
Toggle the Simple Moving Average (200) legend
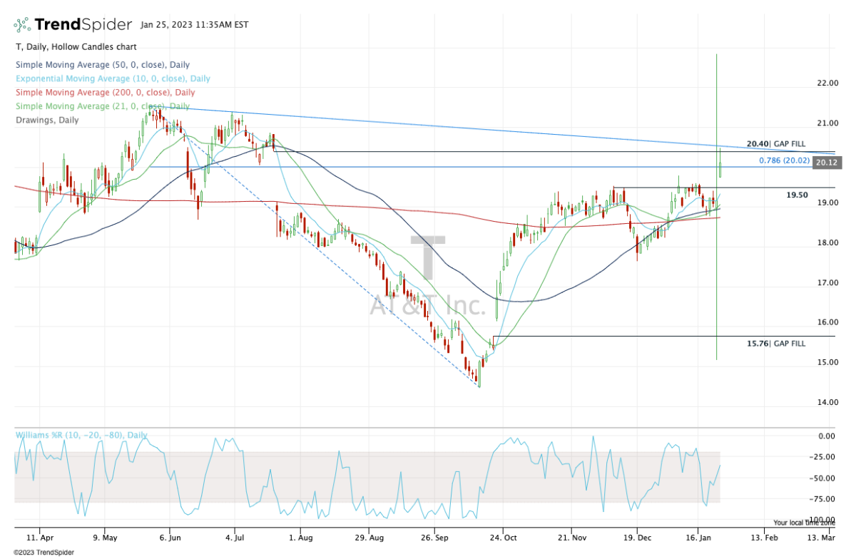[104, 93]
